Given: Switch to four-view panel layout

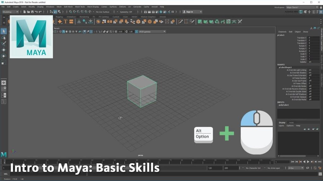Looking at the screenshot, I should click(x=4, y=89).
